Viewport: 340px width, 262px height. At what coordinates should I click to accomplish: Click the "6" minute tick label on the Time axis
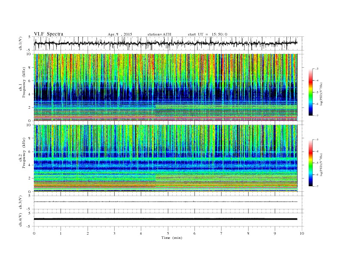click(194, 233)
